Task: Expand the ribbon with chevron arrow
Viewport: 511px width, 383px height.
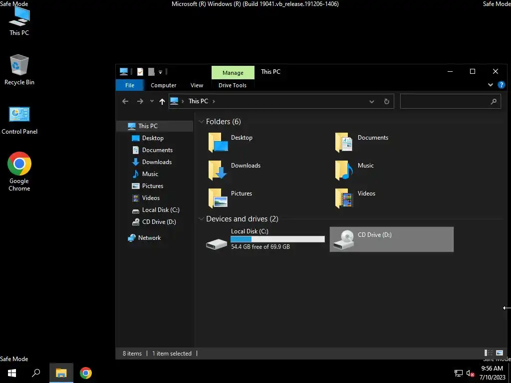Action: coord(490,85)
